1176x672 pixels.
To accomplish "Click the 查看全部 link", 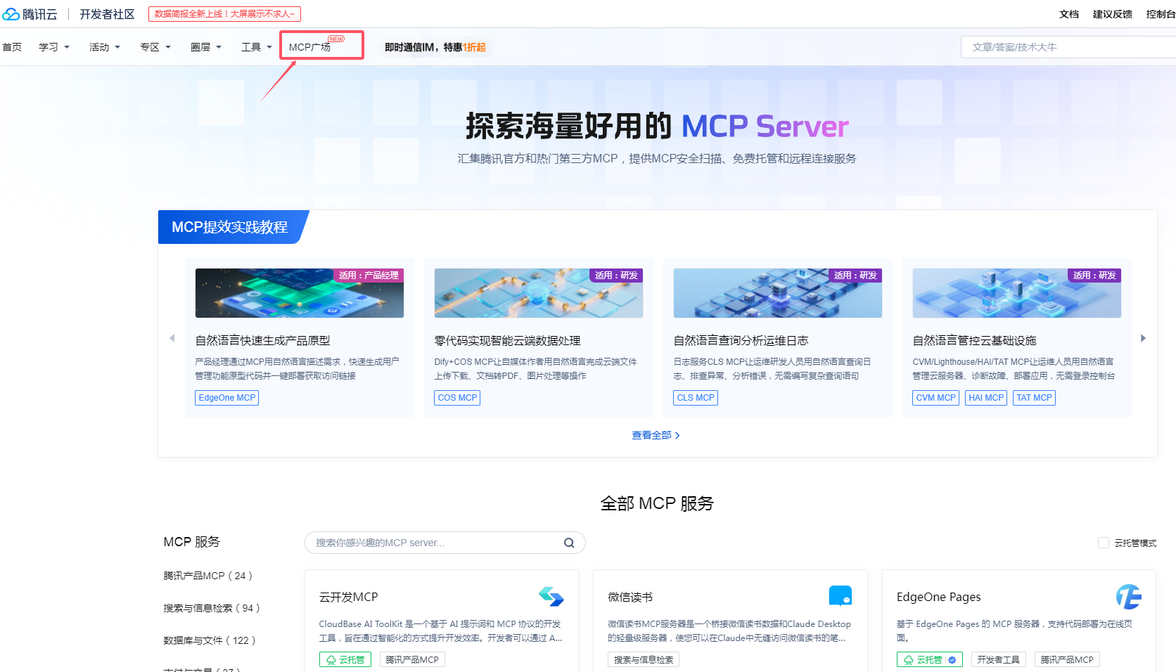I will click(656, 435).
